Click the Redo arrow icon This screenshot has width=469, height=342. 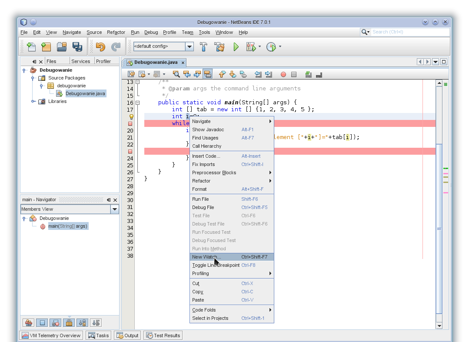[116, 46]
